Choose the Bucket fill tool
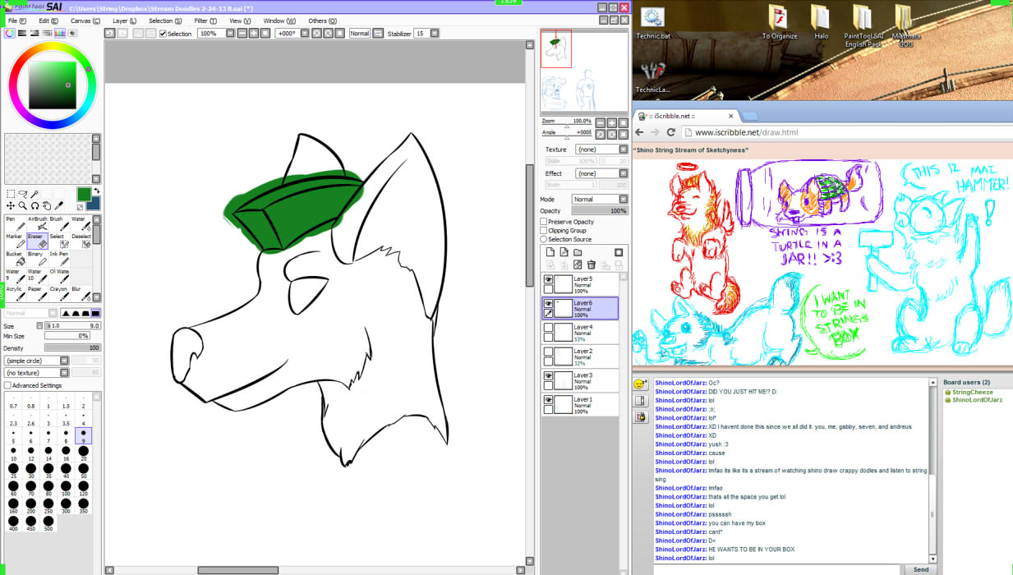1013x575 pixels. [16, 259]
